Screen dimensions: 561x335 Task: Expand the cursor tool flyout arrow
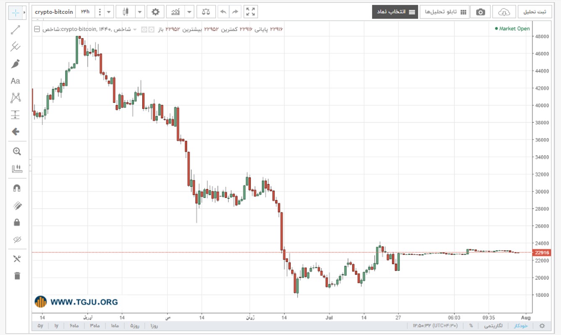(24, 13)
